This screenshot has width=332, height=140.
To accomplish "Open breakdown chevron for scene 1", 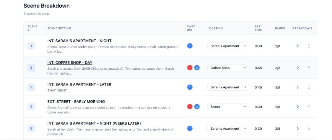I will tap(298, 46).
